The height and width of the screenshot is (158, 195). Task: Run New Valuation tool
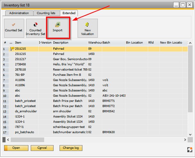click(x=87, y=28)
